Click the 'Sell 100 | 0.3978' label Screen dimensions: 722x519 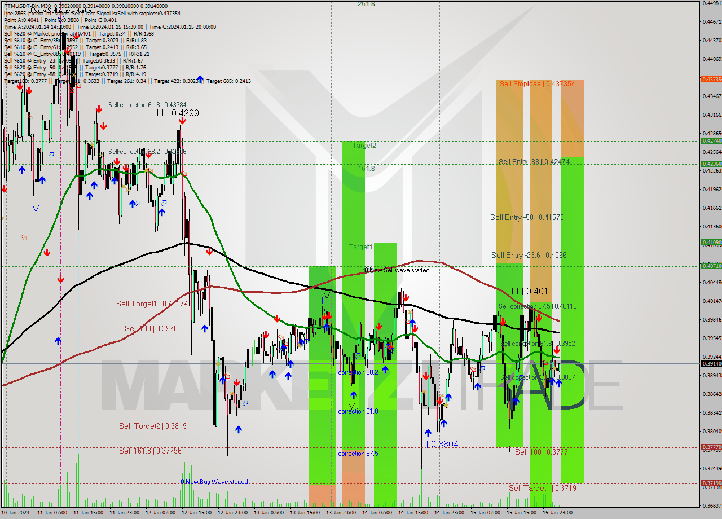[x=151, y=328]
